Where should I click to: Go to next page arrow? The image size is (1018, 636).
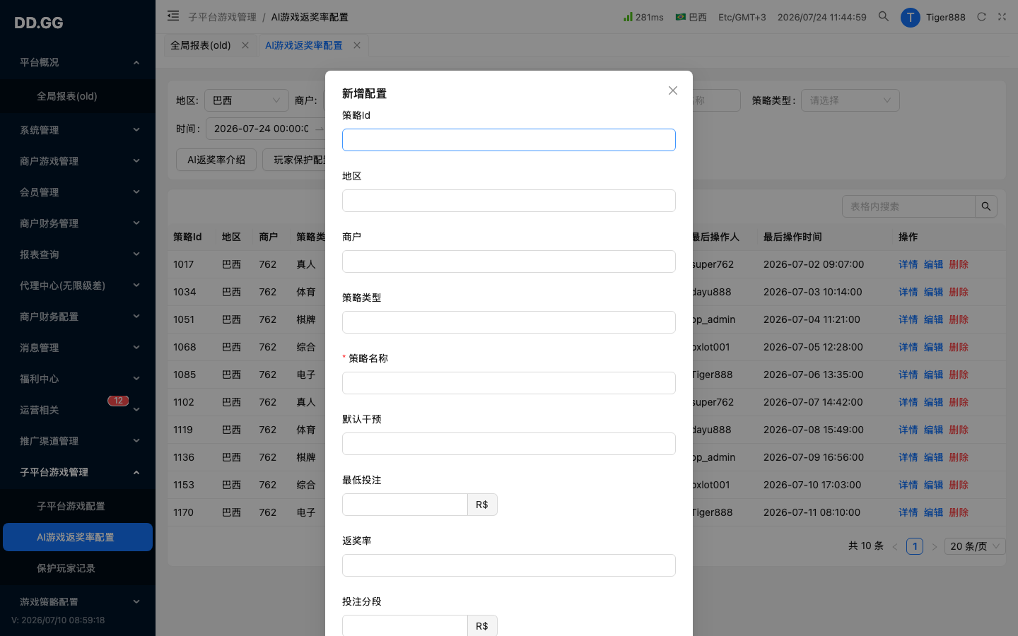(x=934, y=546)
